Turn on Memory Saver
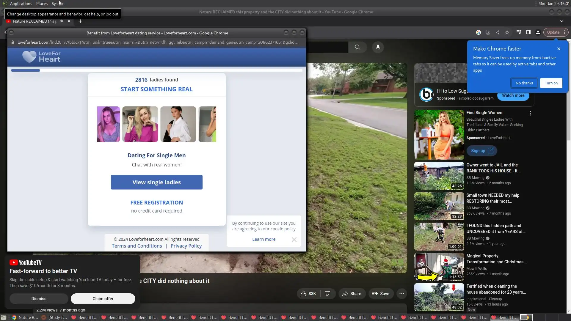 (551, 83)
